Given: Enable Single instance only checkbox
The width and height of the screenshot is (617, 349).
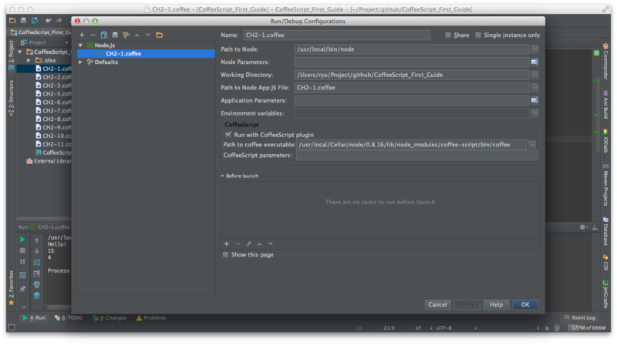Looking at the screenshot, I should click(x=478, y=35).
